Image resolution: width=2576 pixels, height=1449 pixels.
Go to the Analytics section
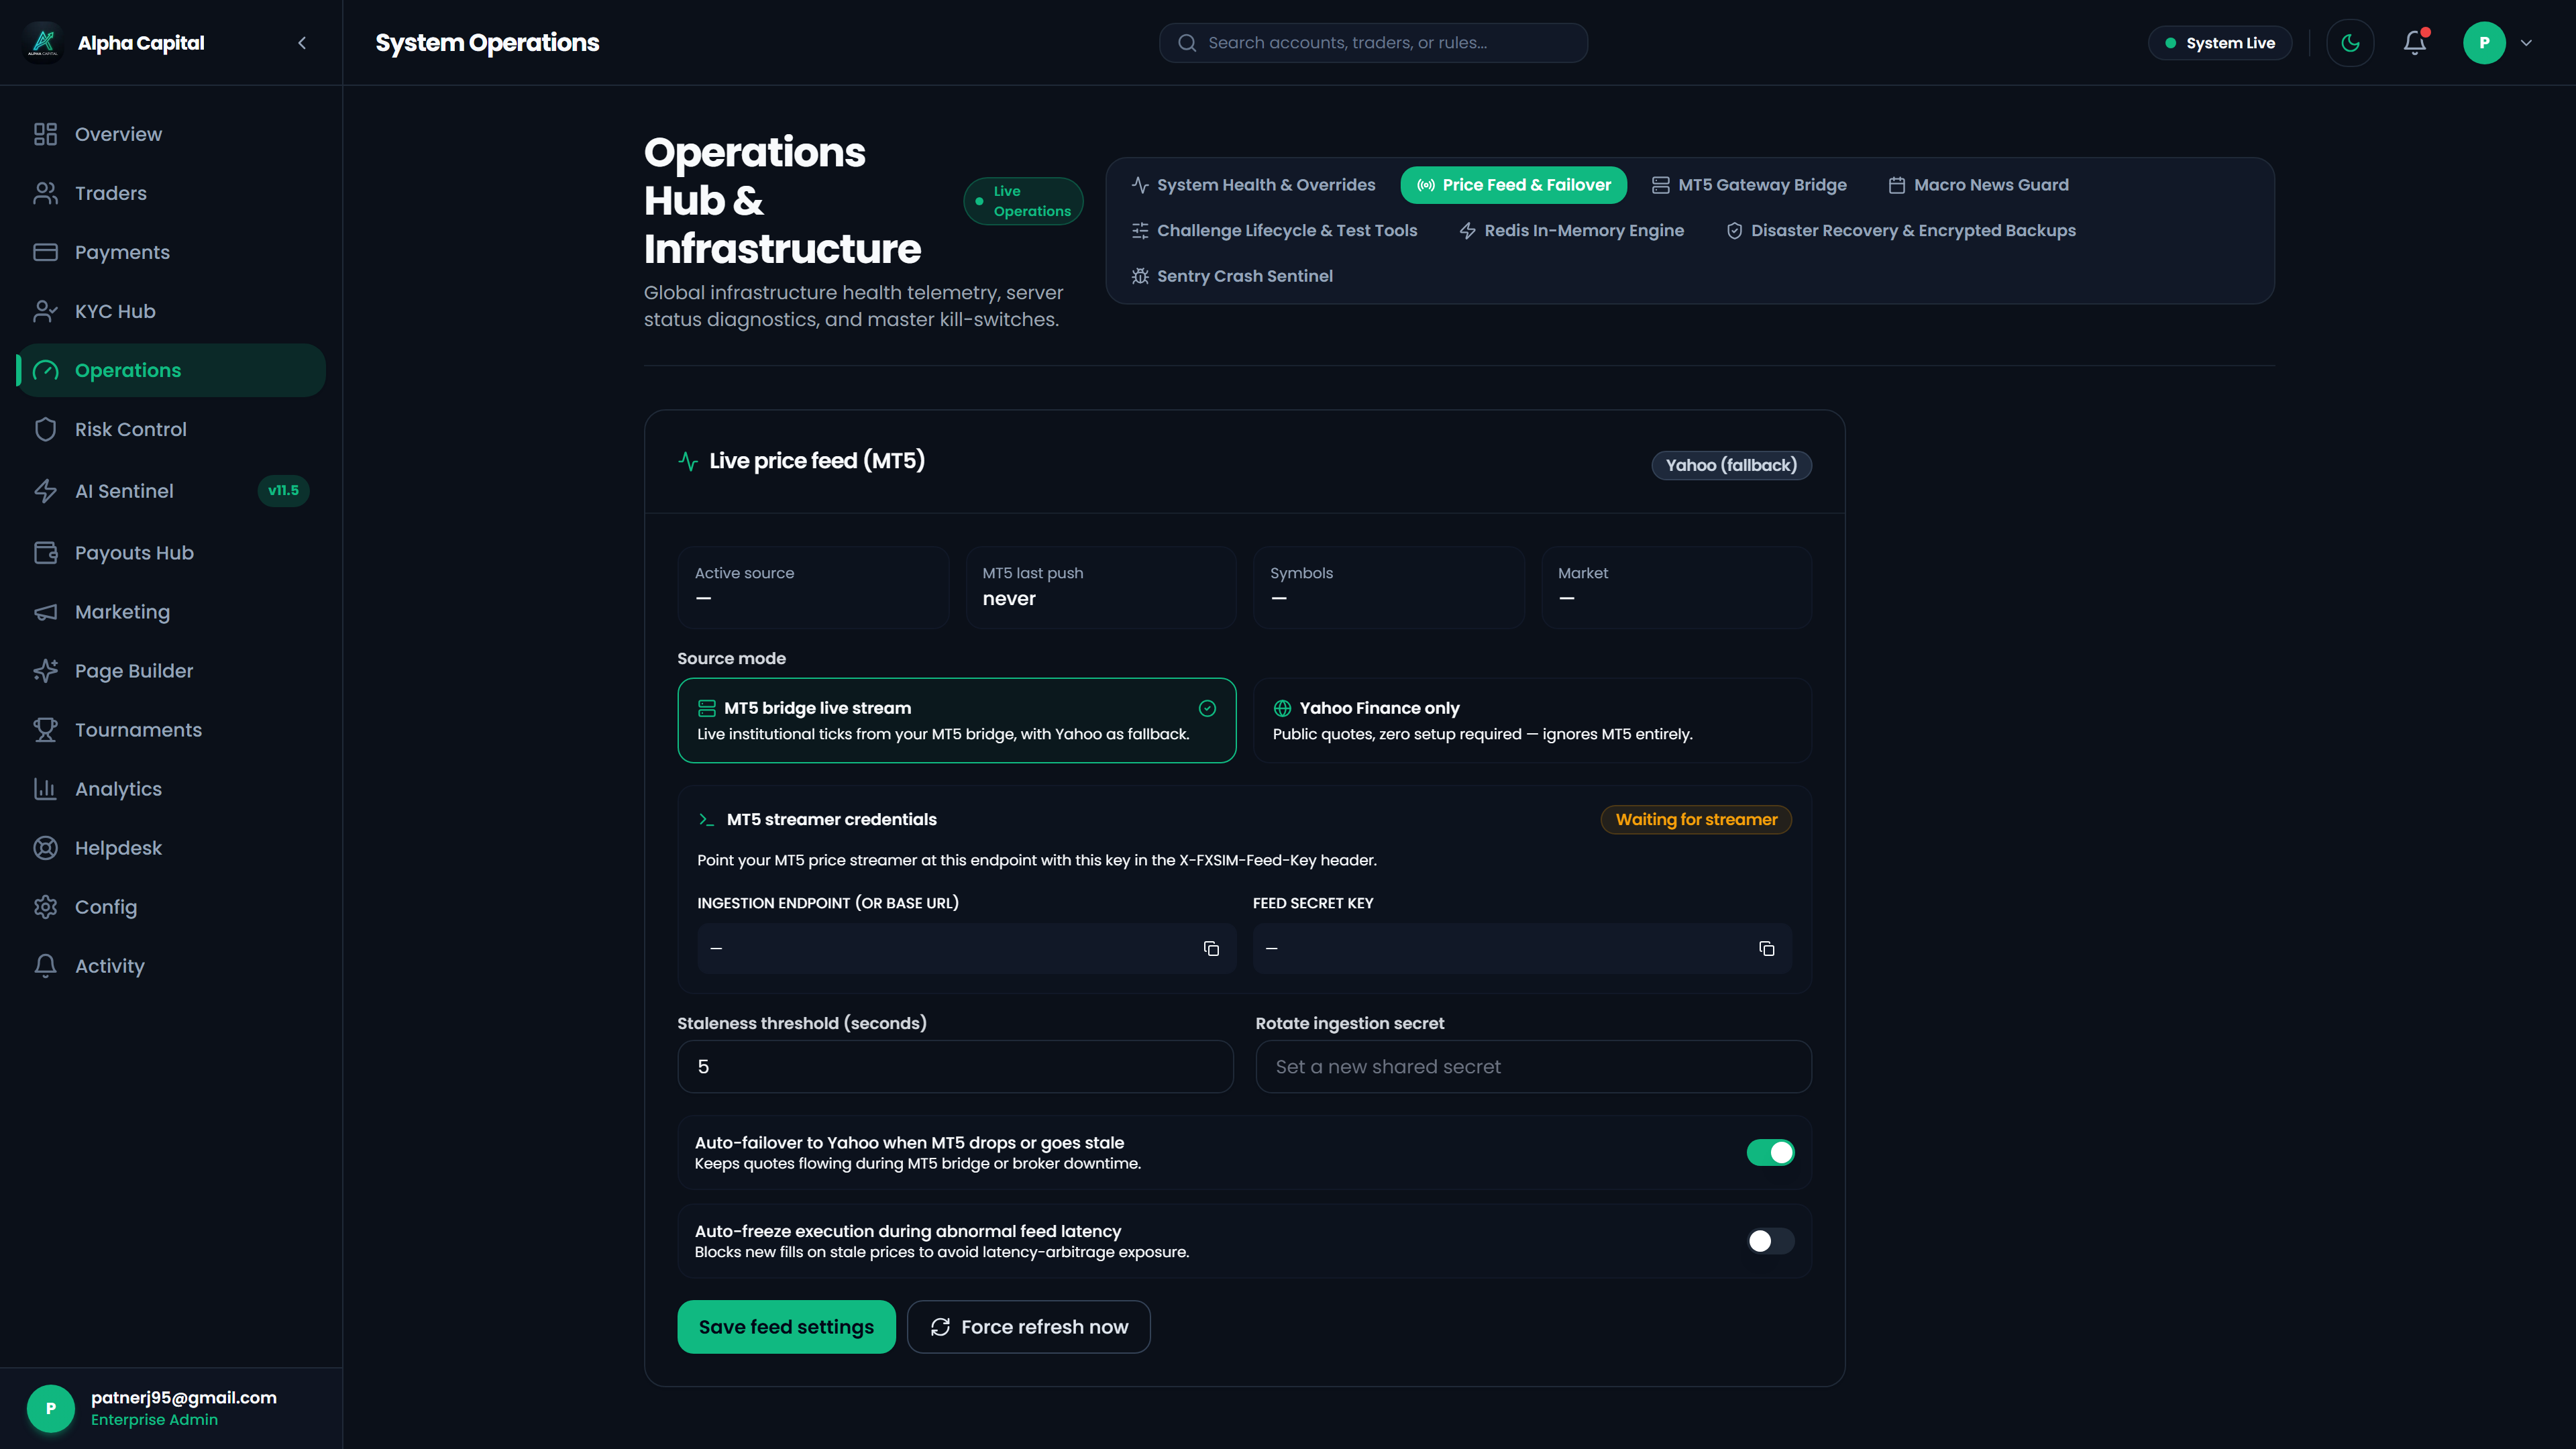(x=171, y=789)
